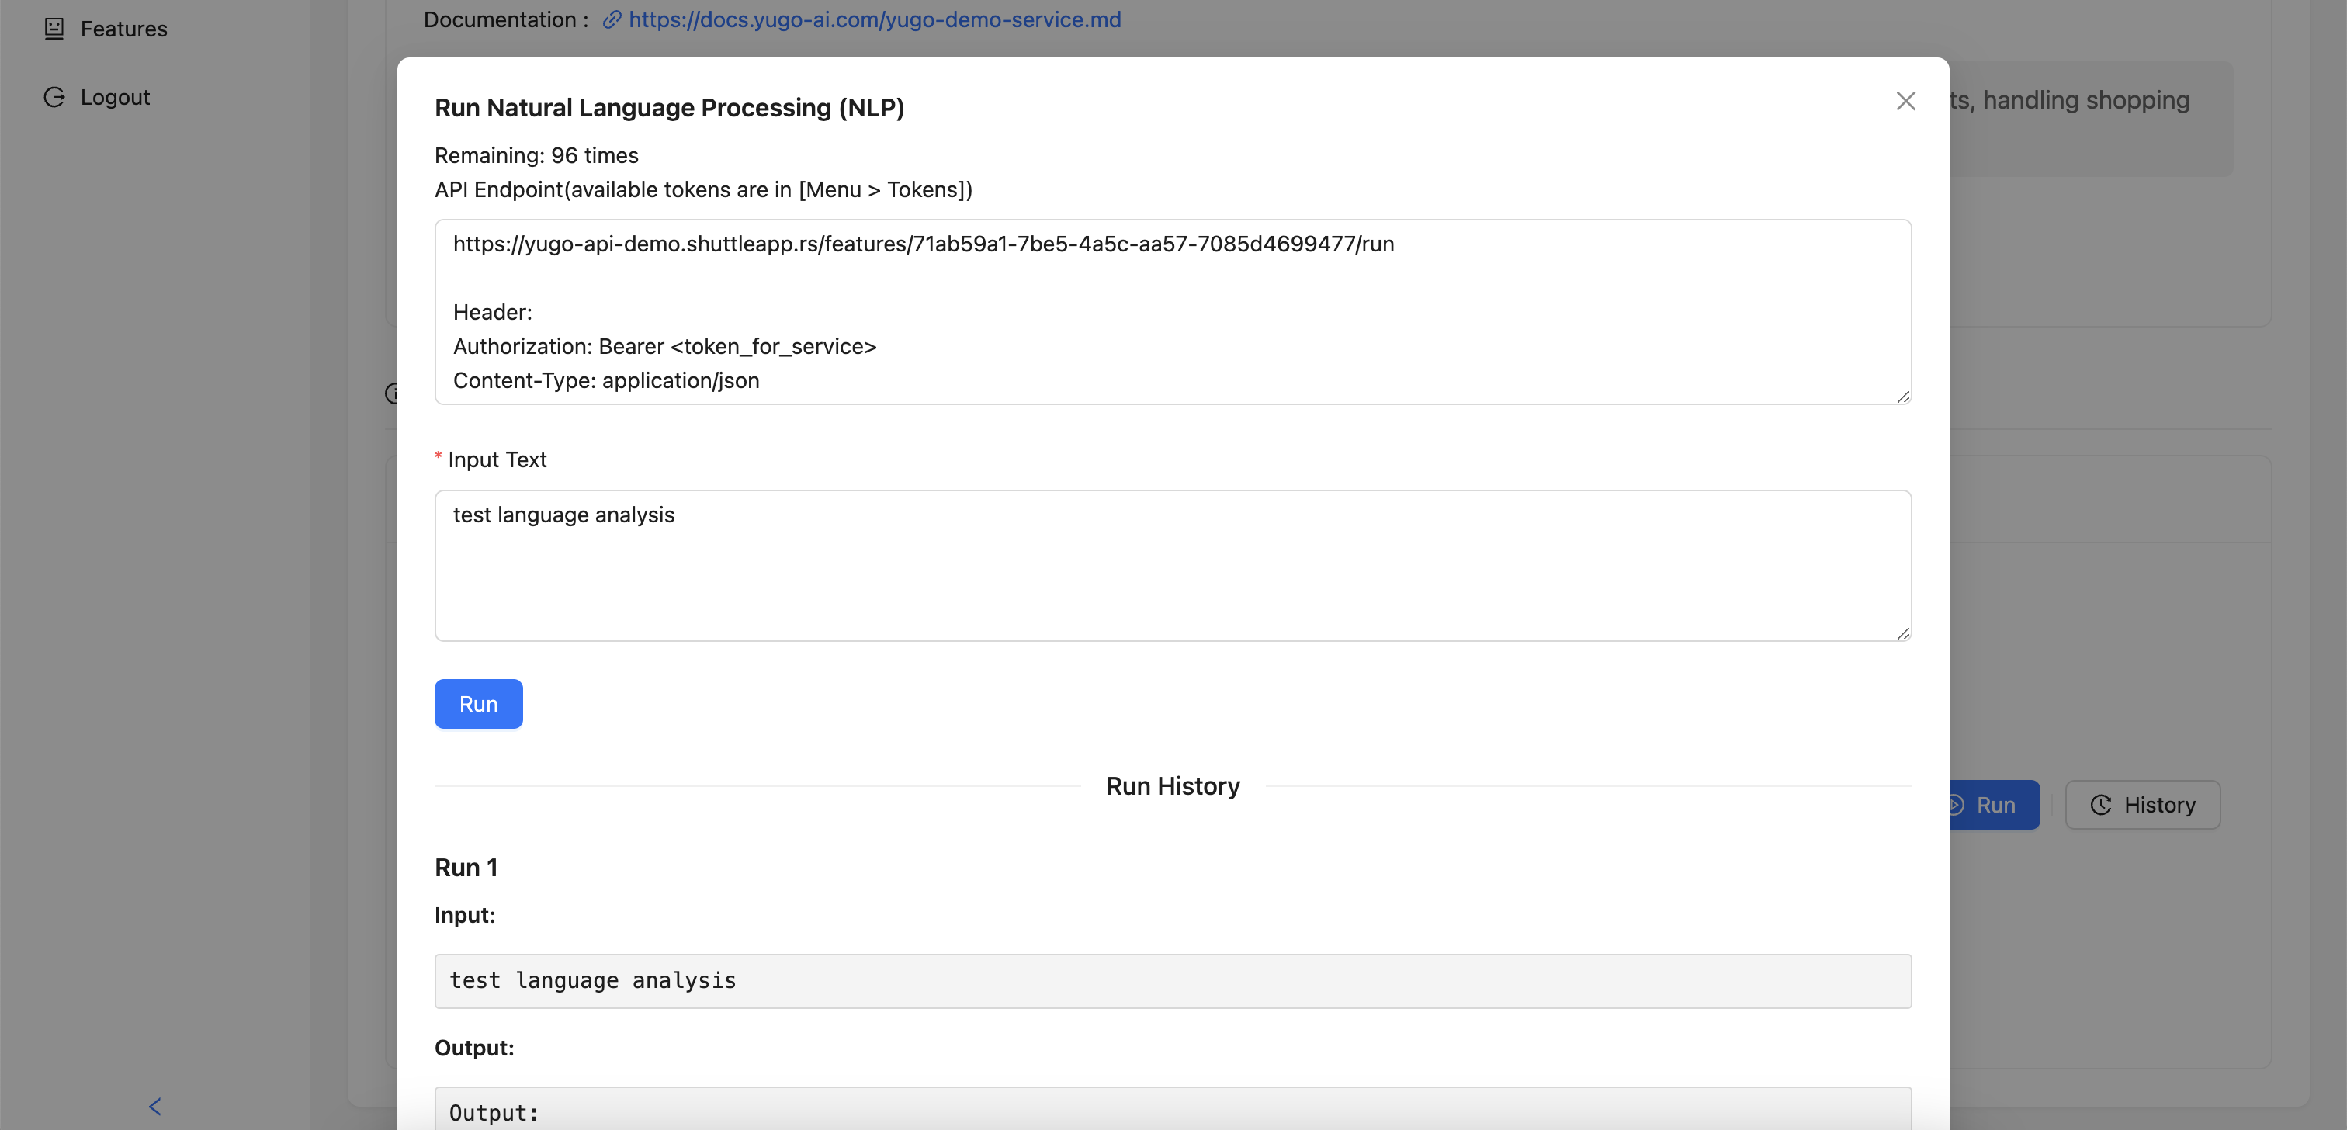2347x1130 pixels.
Task: Click the Features sidebar icon
Action: pos(54,28)
